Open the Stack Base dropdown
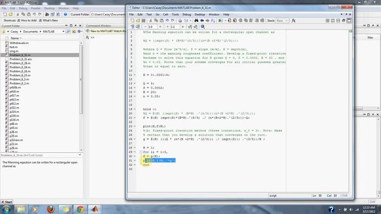This screenshot has width=381, height=214. [x=282, y=21]
